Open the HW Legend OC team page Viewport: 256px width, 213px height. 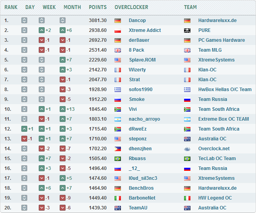[215, 198]
